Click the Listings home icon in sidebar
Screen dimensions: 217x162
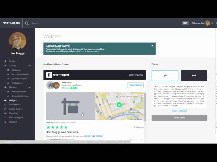pos(5,66)
